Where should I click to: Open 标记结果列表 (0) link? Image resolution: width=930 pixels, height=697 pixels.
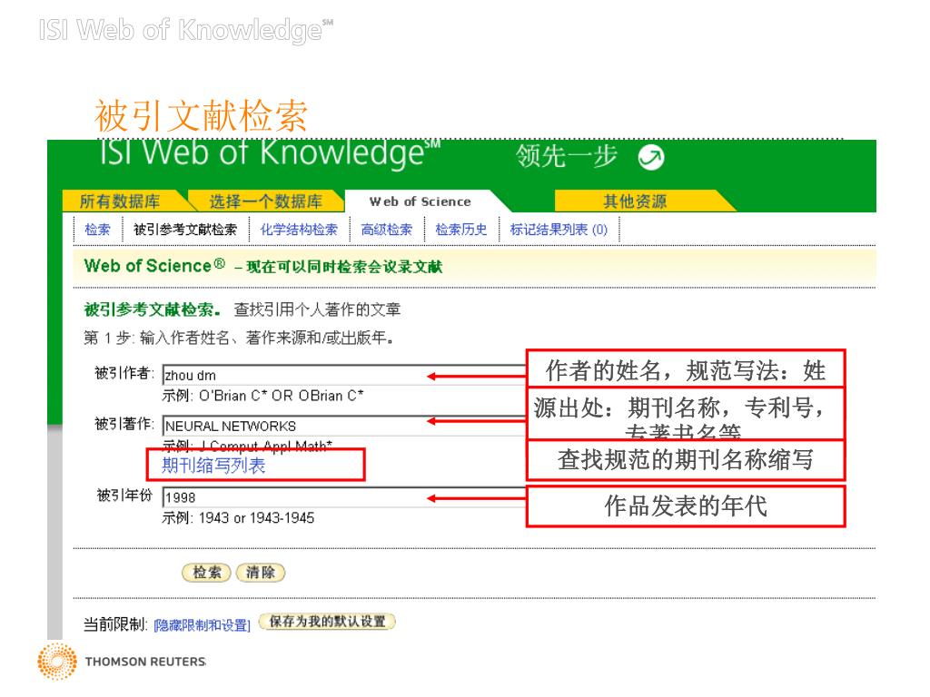[559, 230]
